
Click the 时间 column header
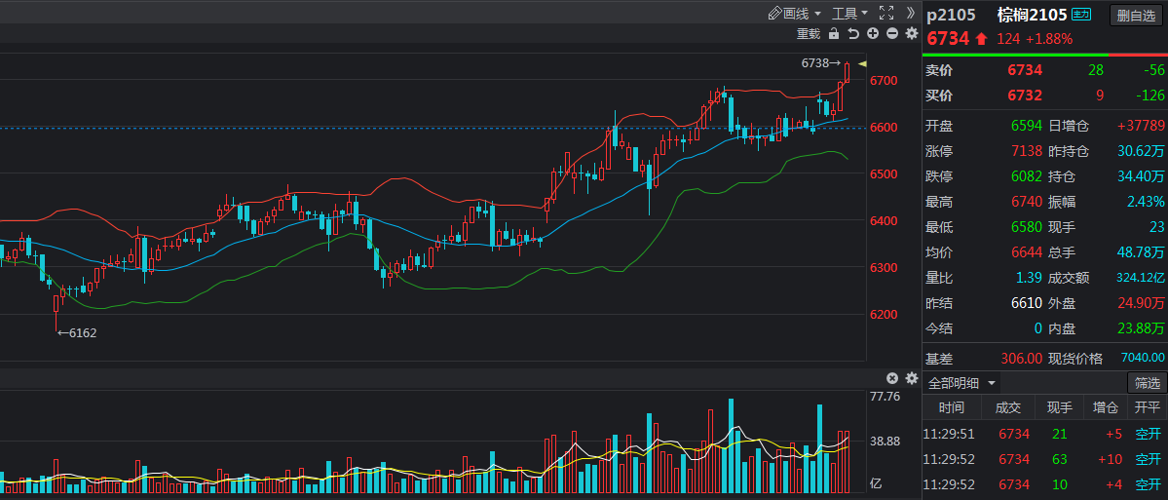(952, 407)
